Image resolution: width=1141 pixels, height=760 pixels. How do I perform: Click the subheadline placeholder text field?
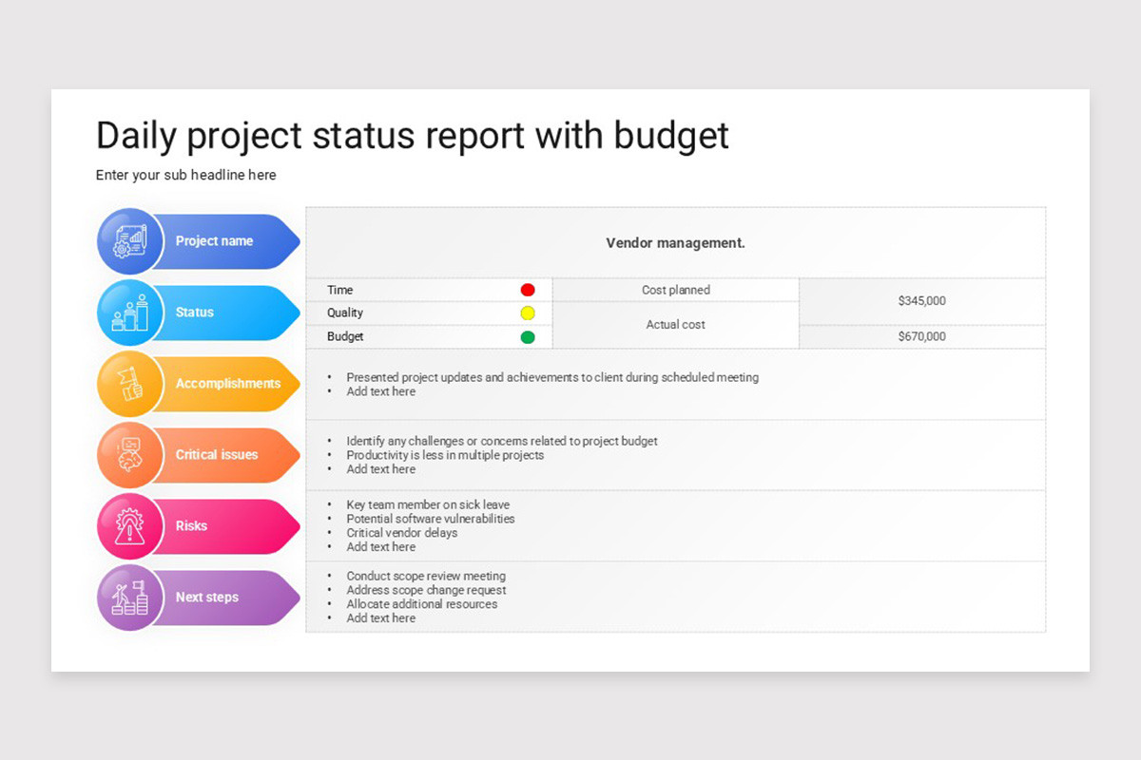point(185,175)
